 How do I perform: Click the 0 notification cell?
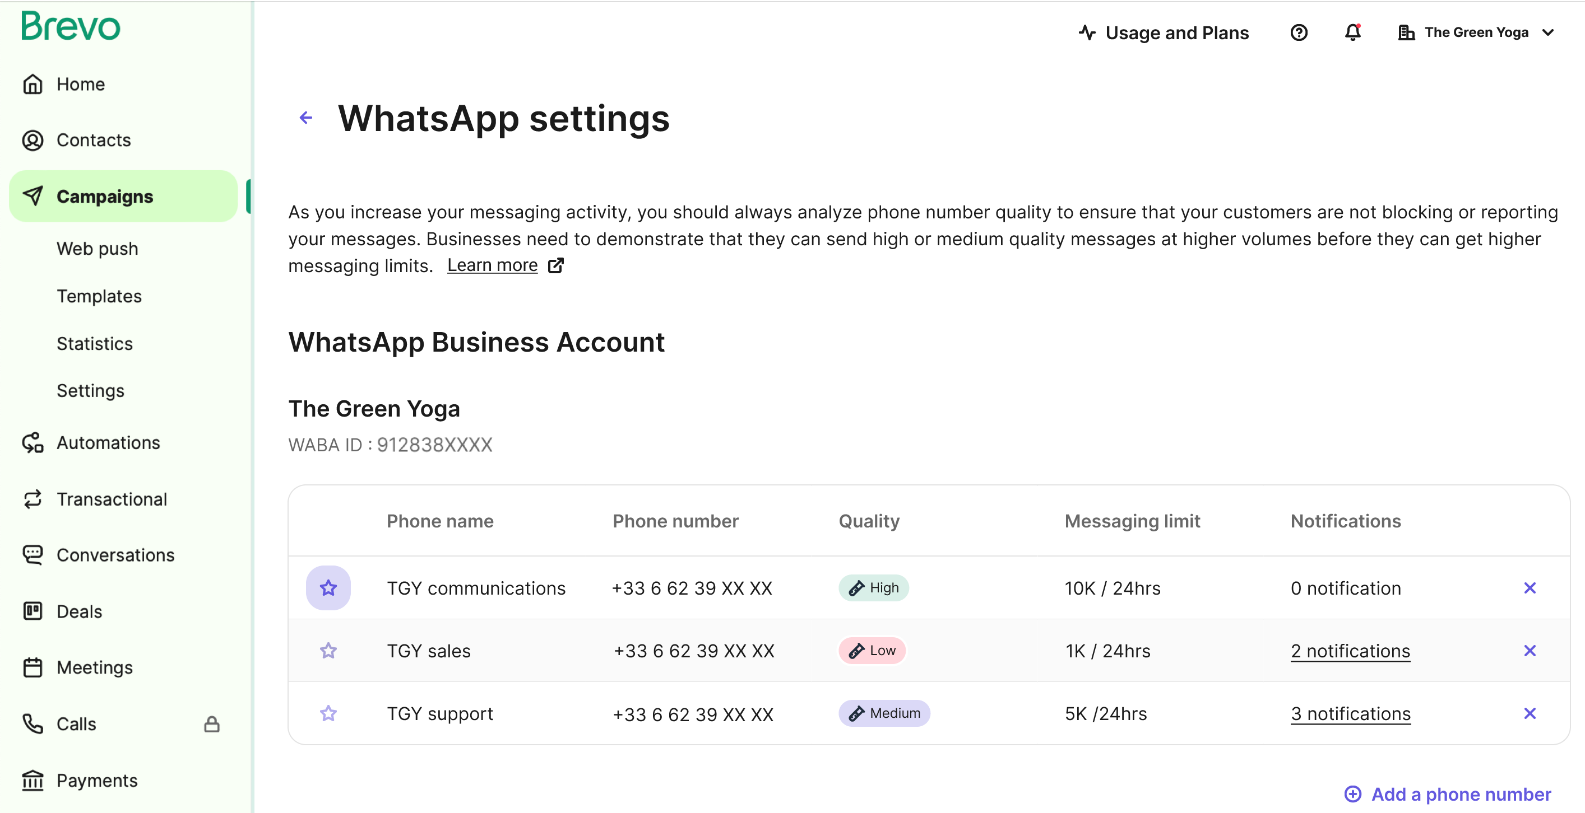(1346, 588)
